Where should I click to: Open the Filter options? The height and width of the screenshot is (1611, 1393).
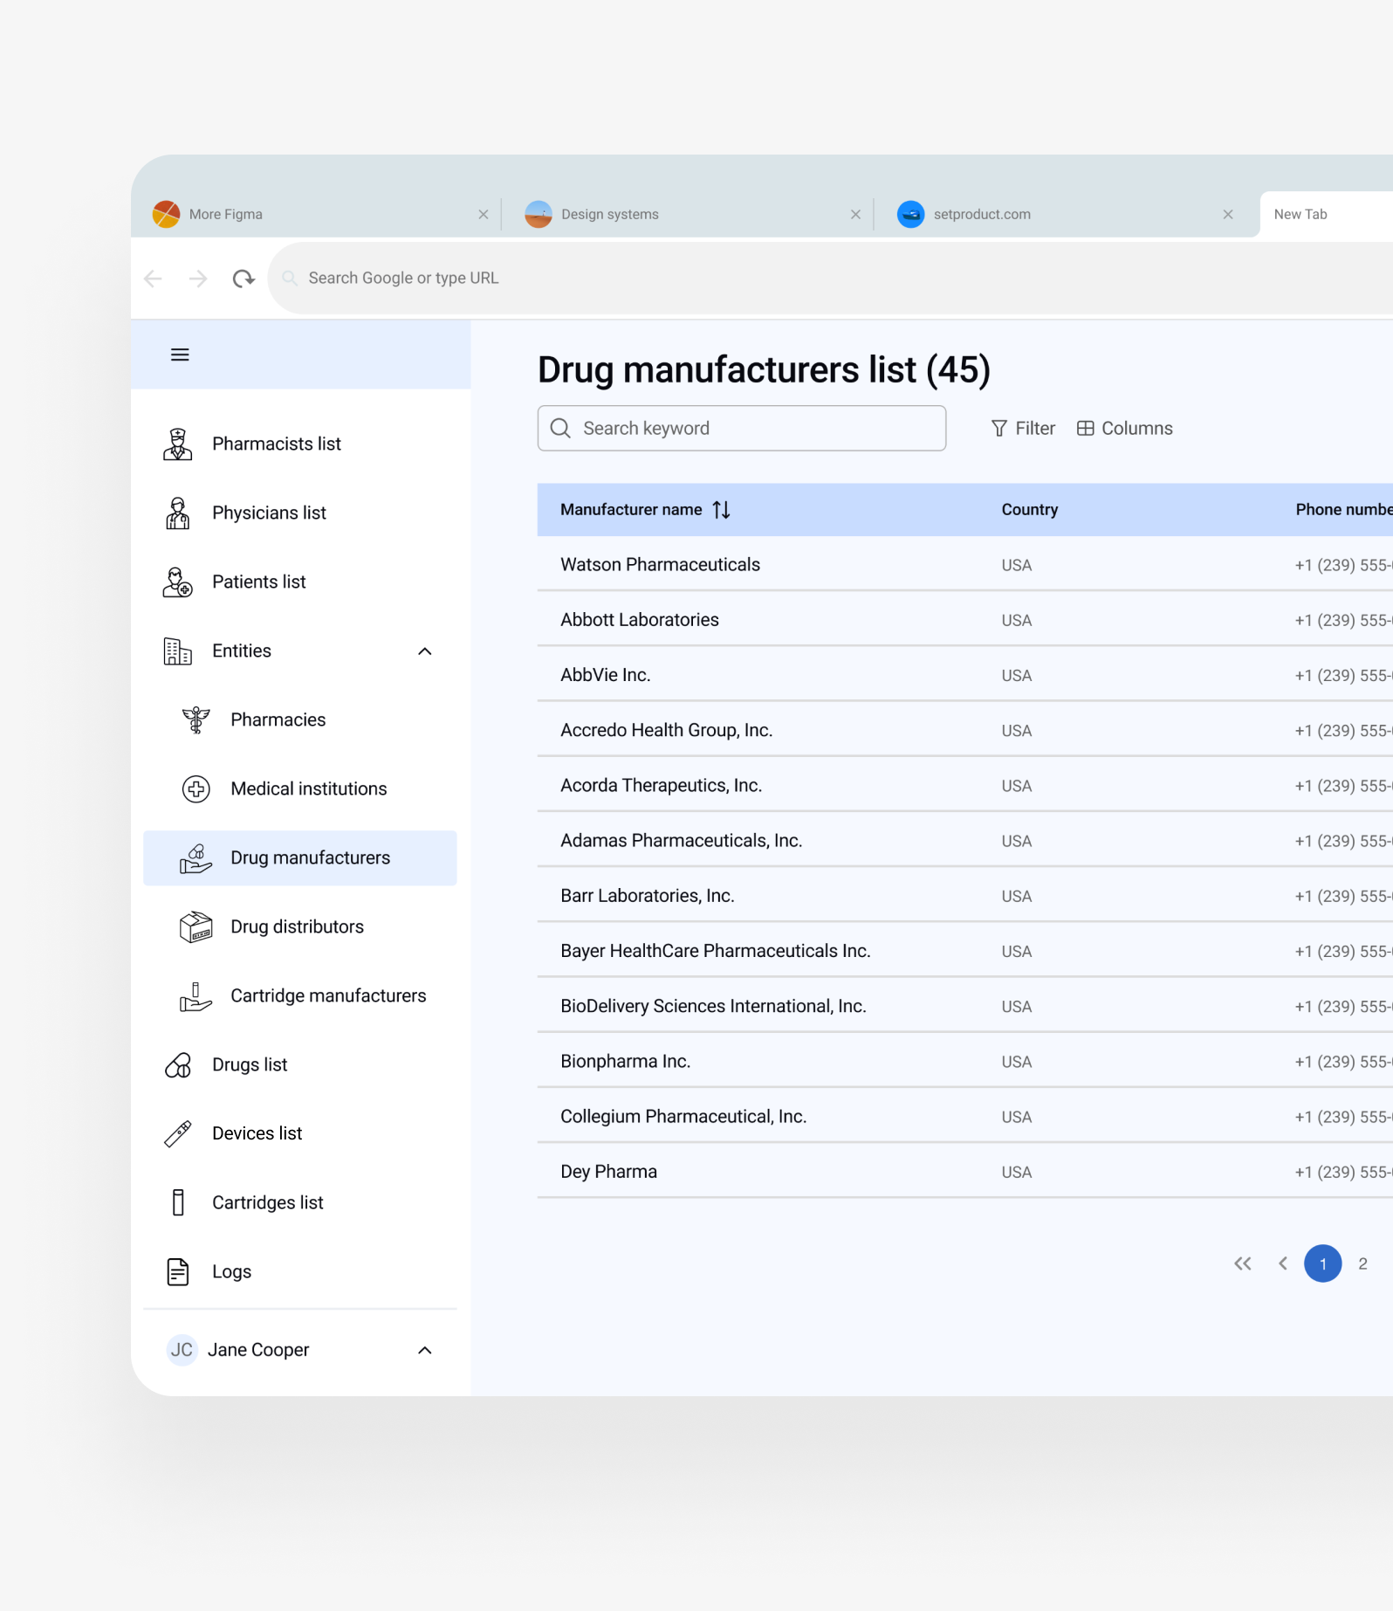click(x=1023, y=428)
